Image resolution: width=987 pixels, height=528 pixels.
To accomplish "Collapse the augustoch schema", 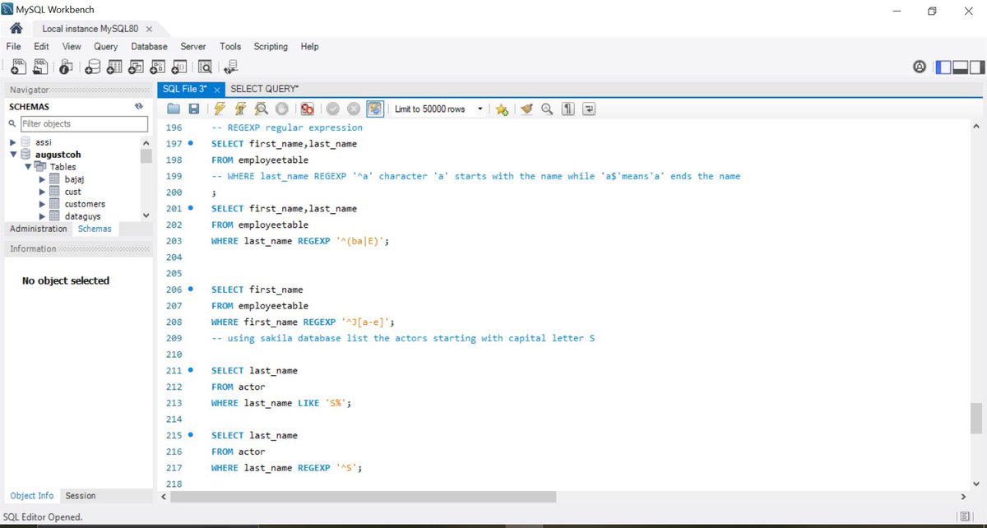I will point(12,154).
